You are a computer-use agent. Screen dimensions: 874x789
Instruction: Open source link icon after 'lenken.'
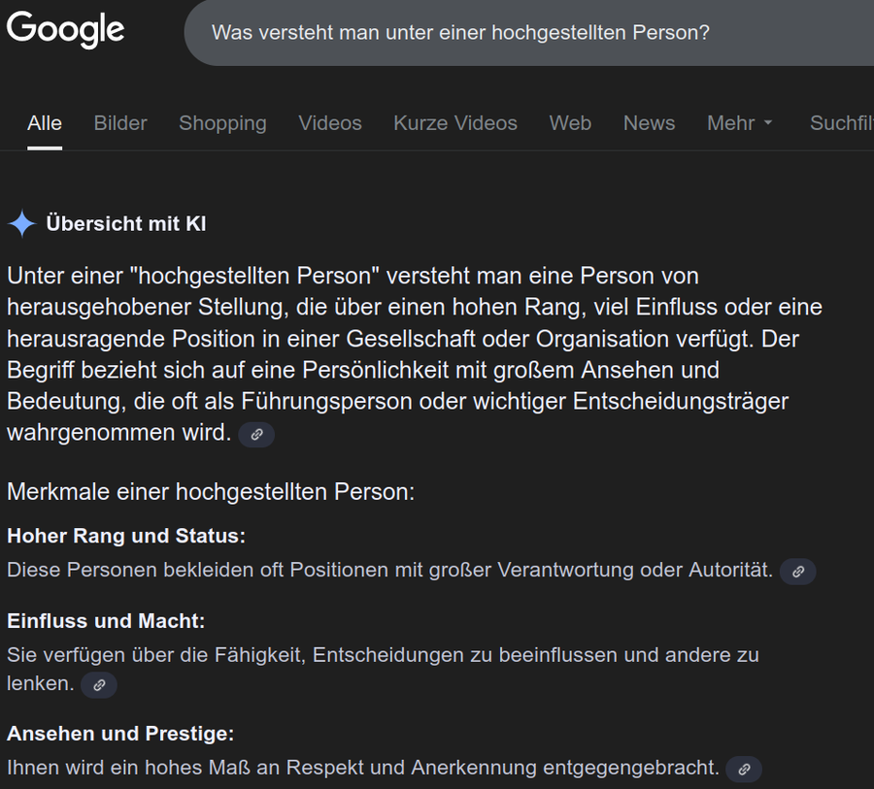point(99,685)
